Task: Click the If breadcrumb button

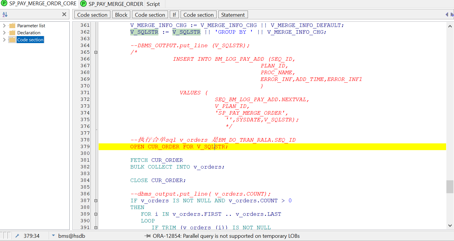Action: tap(174, 15)
